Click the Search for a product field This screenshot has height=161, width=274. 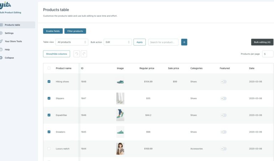(x=164, y=42)
